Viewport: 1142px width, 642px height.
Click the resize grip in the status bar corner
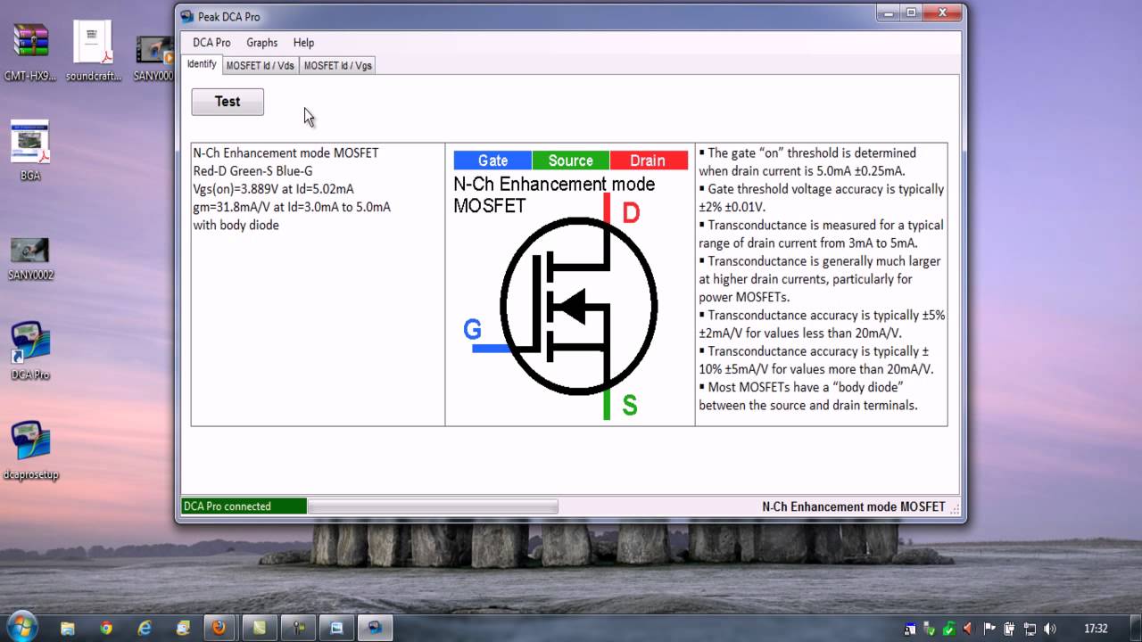click(955, 509)
